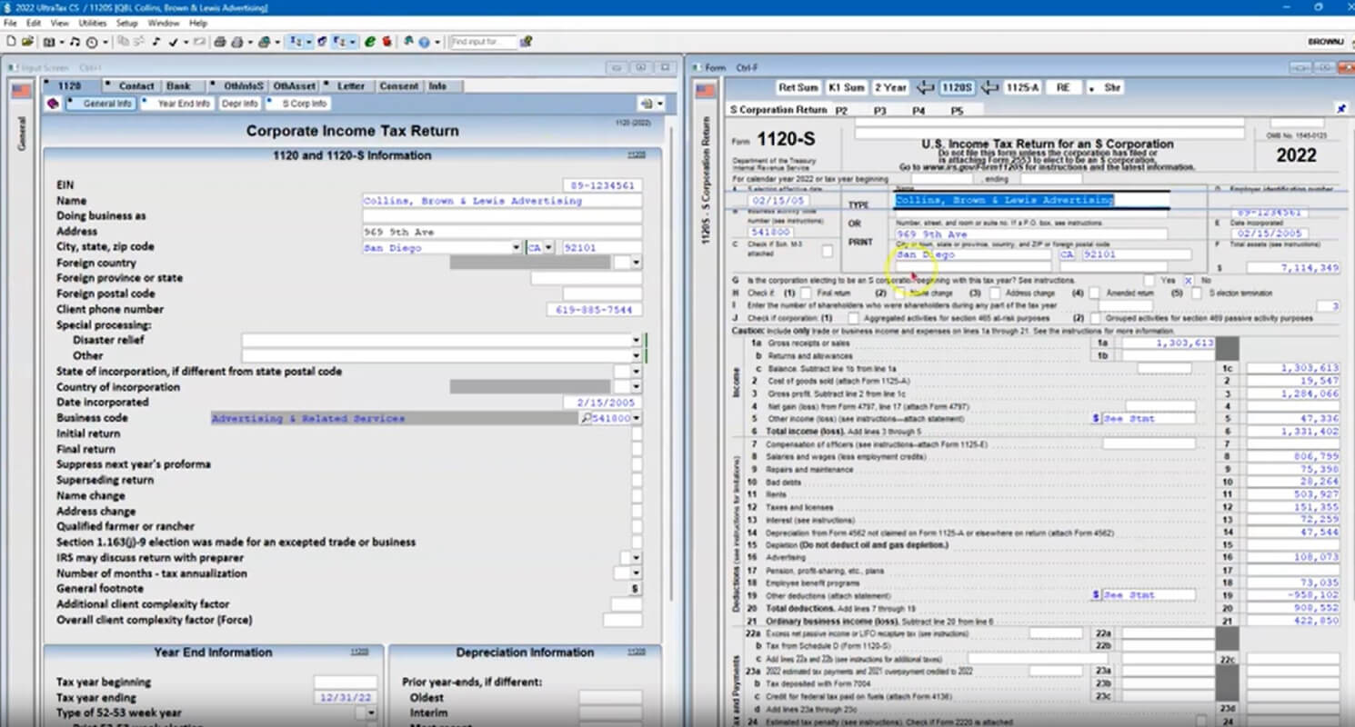Click the icon right of Find input box
The height and width of the screenshot is (727, 1355).
coord(527,42)
